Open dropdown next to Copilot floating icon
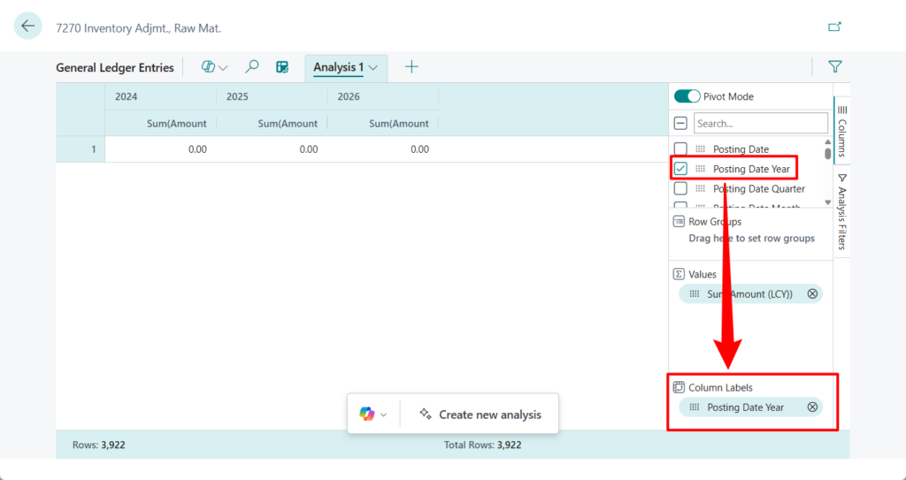Viewport: 906px width, 480px height. [x=384, y=415]
